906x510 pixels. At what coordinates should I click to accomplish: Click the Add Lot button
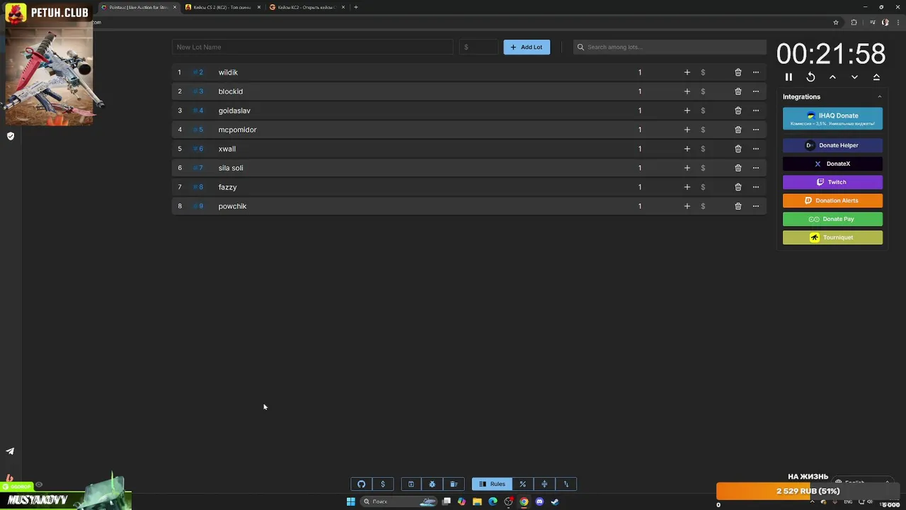(x=527, y=47)
